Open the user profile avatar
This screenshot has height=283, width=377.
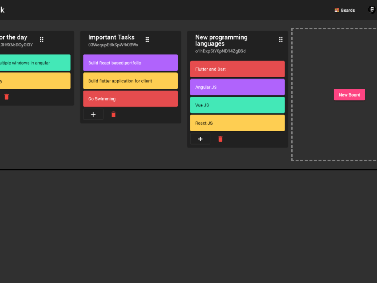[x=372, y=10]
